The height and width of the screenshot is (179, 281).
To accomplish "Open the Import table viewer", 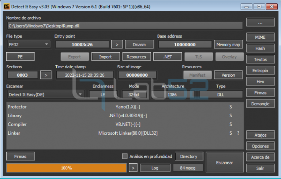I will pyautogui.click(x=105, y=57).
